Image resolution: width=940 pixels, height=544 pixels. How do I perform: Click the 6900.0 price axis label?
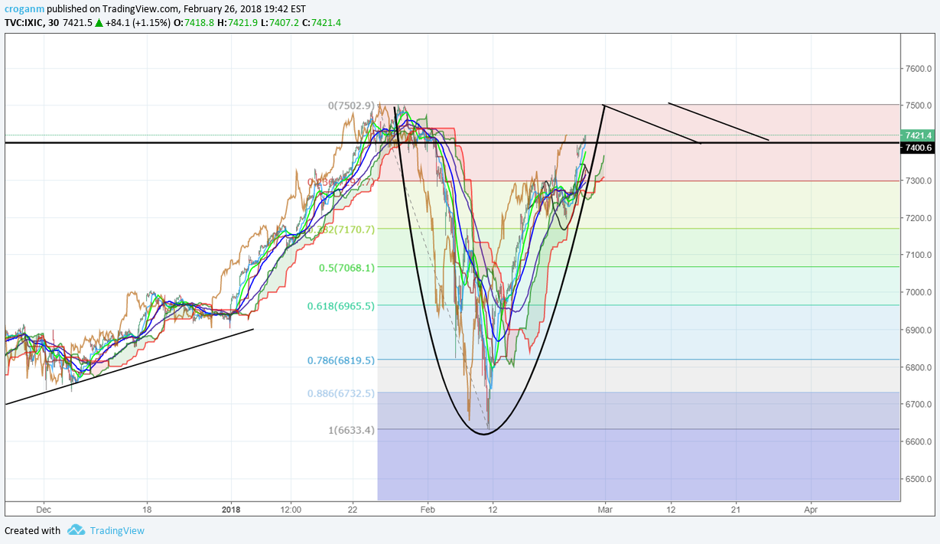point(919,330)
